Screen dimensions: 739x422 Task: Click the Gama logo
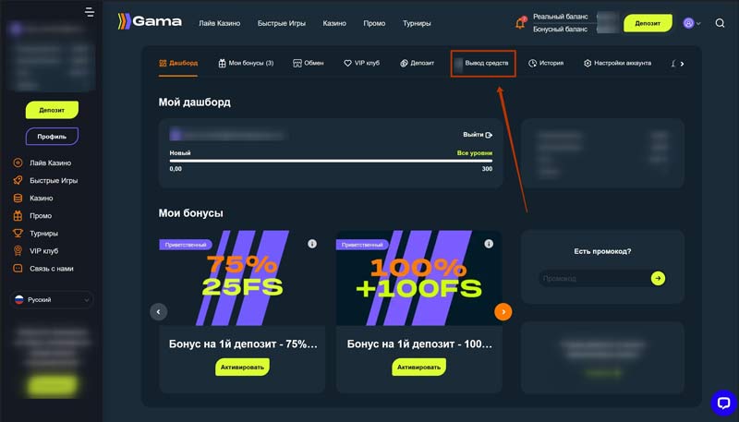150,21
